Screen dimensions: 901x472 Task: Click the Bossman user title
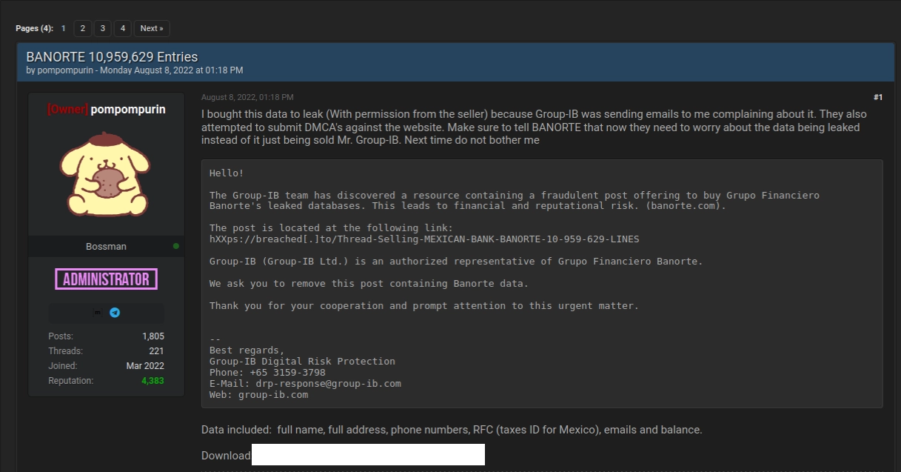click(x=106, y=246)
